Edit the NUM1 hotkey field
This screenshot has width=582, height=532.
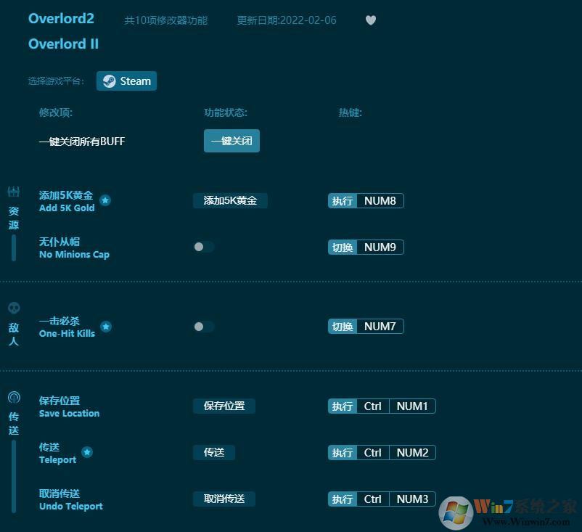(412, 406)
